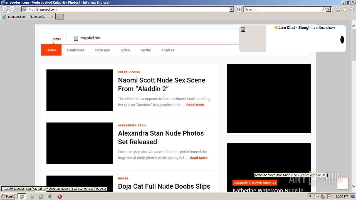Close the imagedesi.com tab
This screenshot has width=356, height=200.
point(52,17)
